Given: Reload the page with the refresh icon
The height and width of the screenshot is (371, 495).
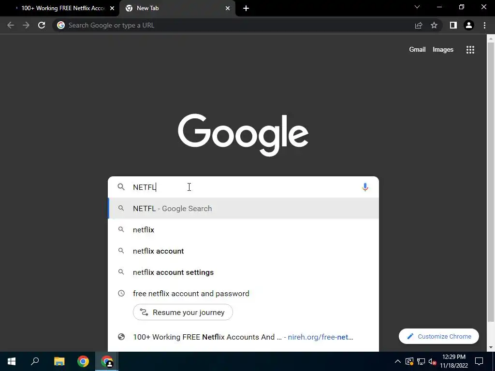Looking at the screenshot, I should pos(42,25).
